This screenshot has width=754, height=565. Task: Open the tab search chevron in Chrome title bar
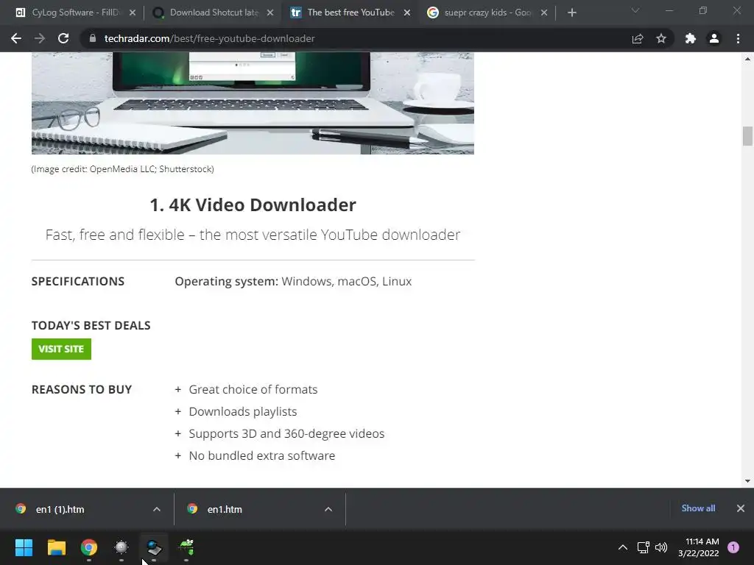coord(635,10)
